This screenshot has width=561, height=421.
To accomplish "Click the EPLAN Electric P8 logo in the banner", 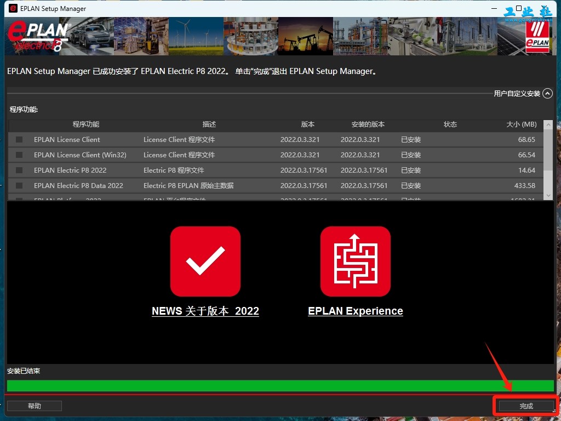I will 39,36.
